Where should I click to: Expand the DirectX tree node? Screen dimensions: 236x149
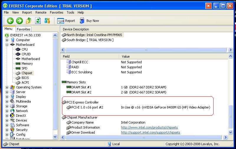pos(7,116)
